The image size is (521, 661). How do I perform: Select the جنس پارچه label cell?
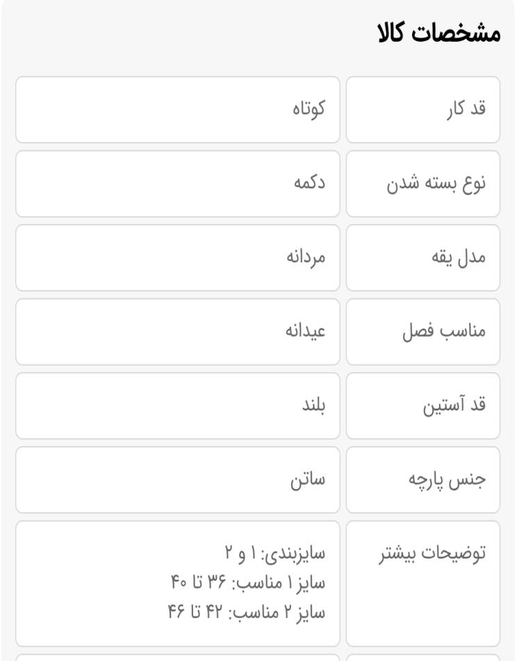point(423,479)
